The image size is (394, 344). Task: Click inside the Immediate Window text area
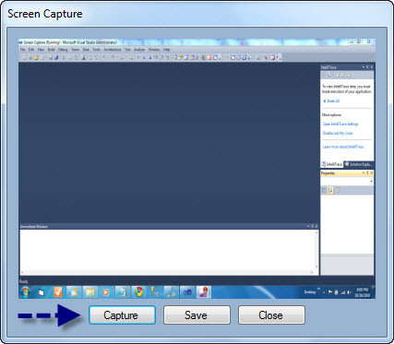169,252
